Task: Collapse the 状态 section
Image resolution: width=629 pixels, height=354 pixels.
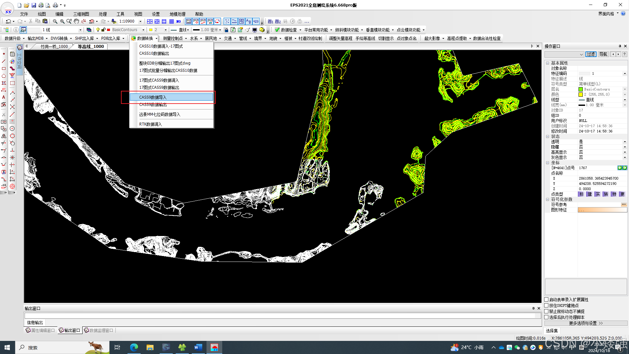Action: tap(547, 136)
